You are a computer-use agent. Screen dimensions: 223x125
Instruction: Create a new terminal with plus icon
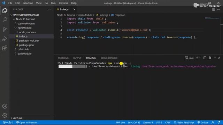(x=197, y=58)
